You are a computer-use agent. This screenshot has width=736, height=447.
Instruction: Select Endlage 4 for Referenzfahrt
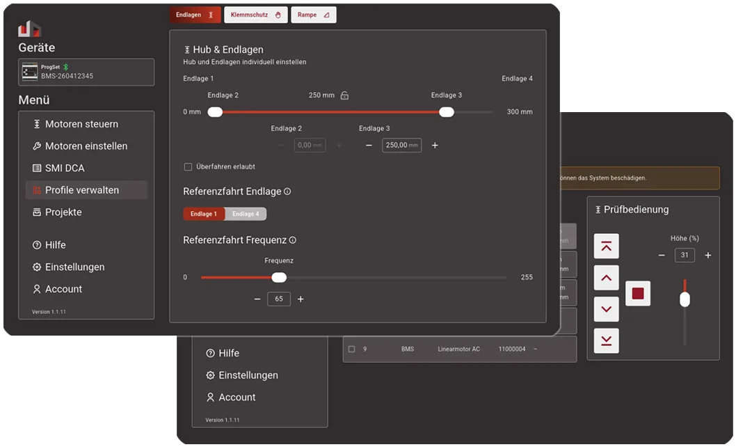pos(246,214)
